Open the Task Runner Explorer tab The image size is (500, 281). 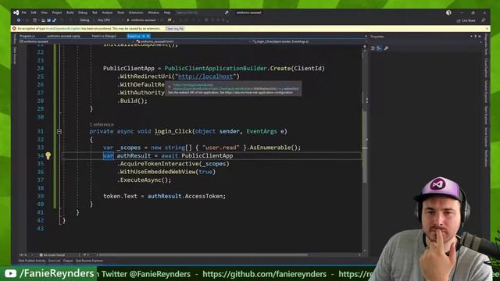click(x=89, y=261)
